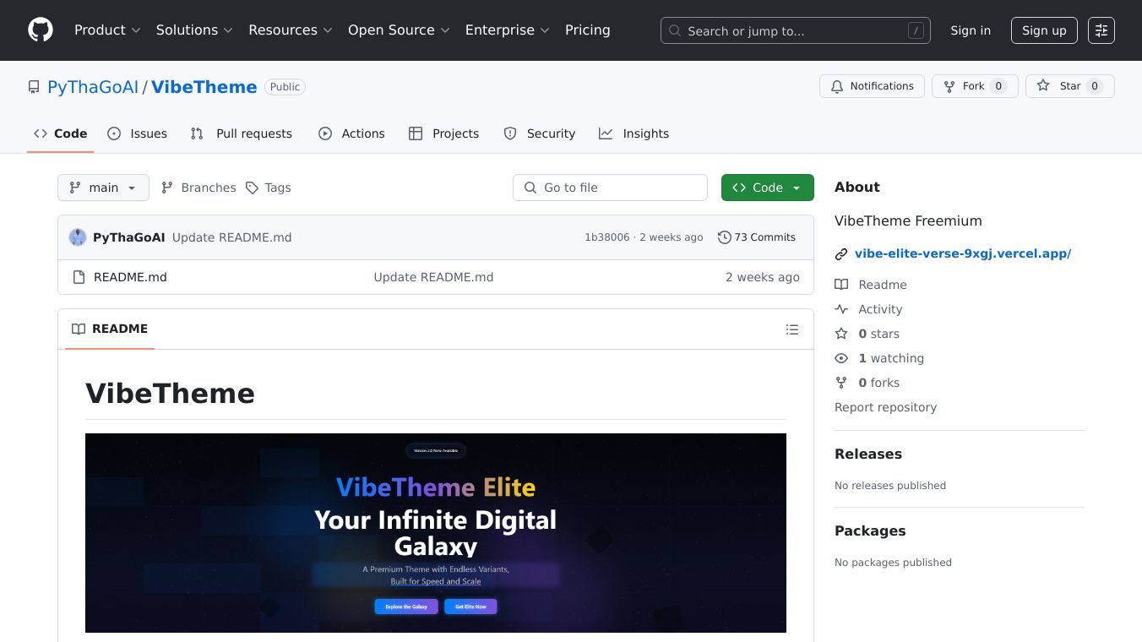Open the main branch selector dropdown
The image size is (1142, 642).
pyautogui.click(x=103, y=188)
